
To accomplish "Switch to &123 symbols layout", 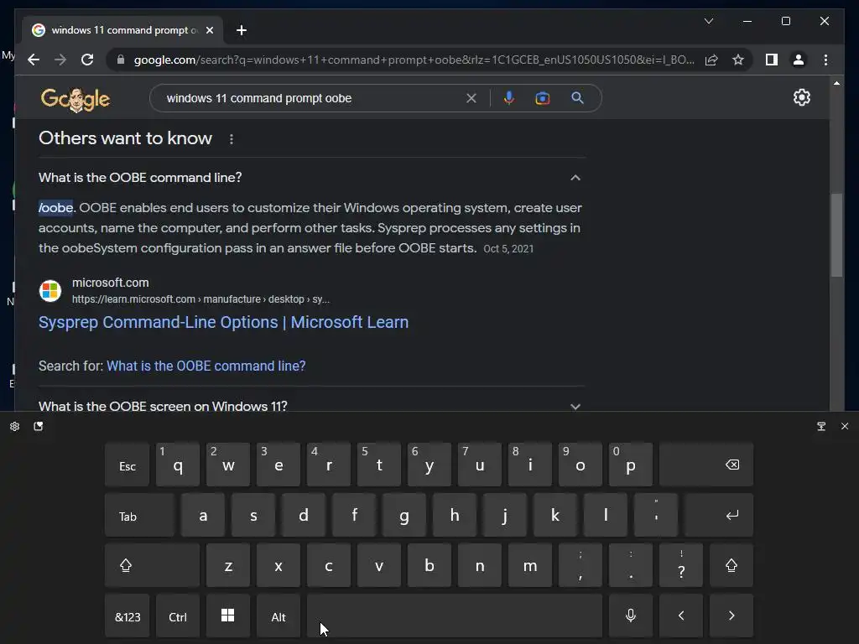I will (128, 616).
